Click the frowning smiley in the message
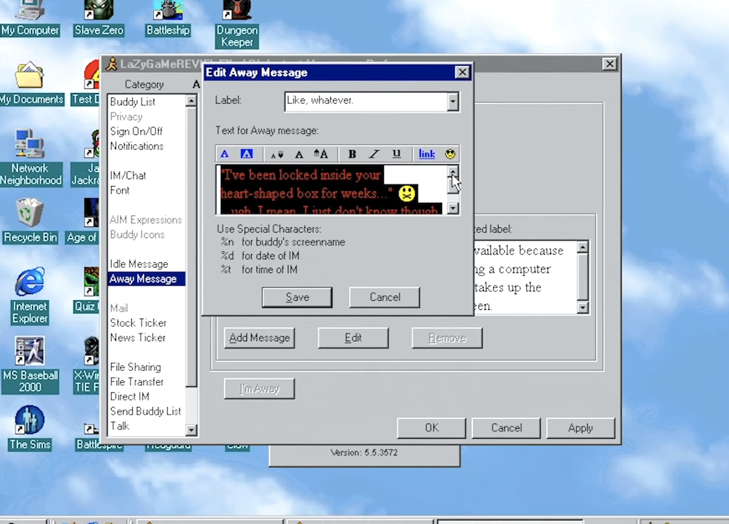729x524 pixels. (x=407, y=193)
